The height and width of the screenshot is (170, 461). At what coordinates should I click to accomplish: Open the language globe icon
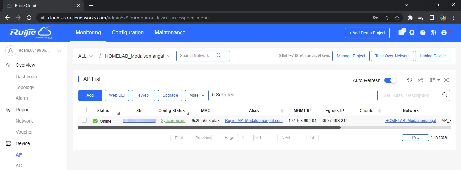click(433, 33)
